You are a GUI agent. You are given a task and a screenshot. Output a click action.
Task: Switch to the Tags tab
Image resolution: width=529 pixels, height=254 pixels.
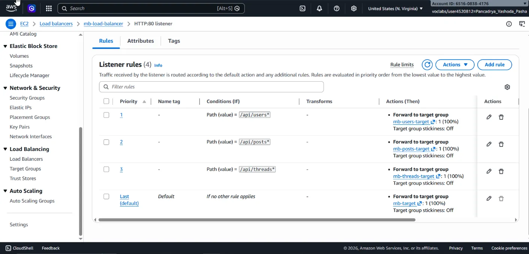coord(174,41)
